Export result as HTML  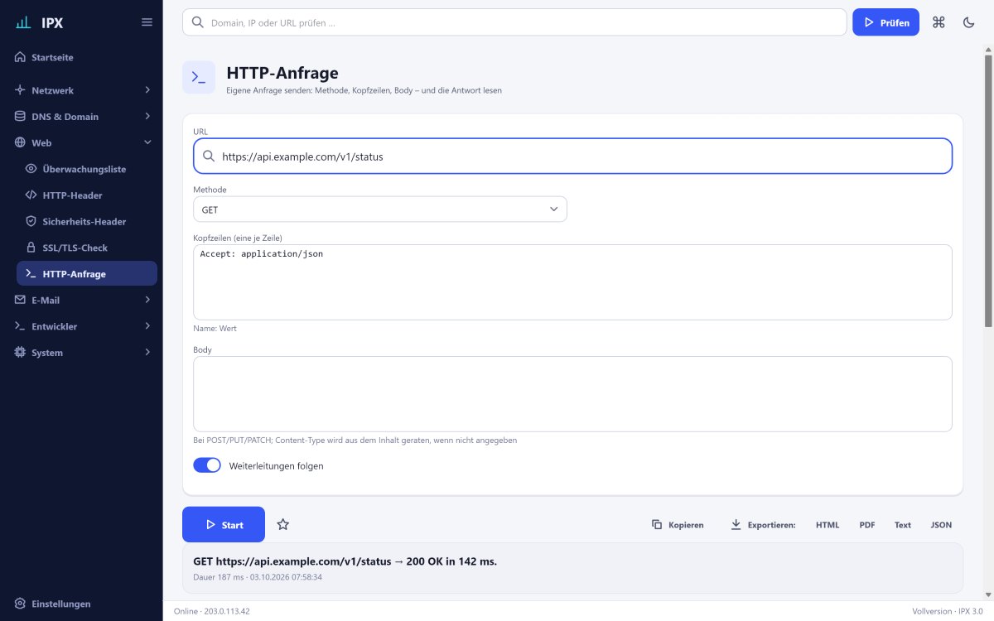click(x=828, y=525)
